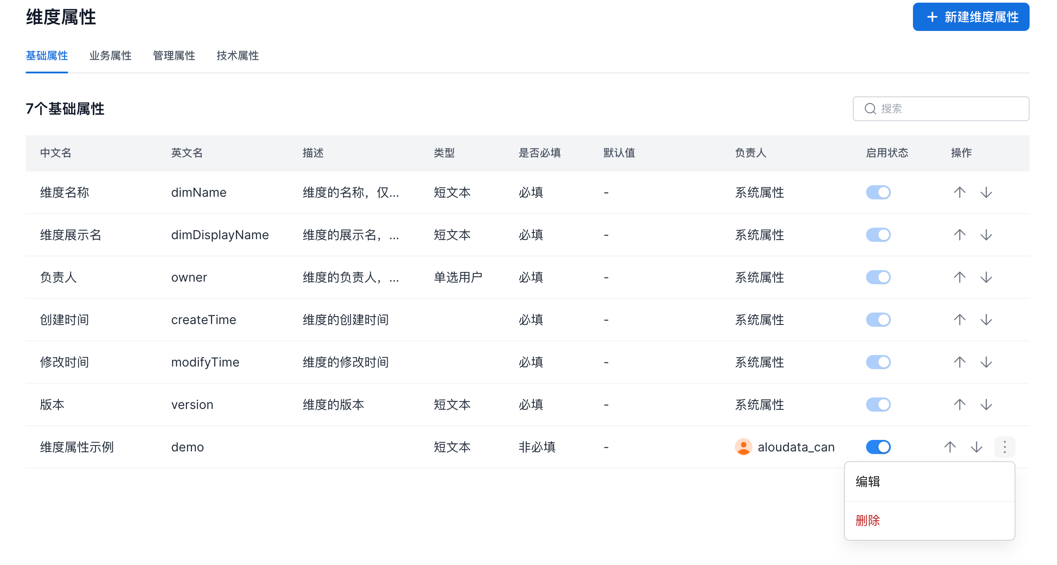Move modifyTime row up
Viewport: 1057px width, 565px height.
point(959,362)
